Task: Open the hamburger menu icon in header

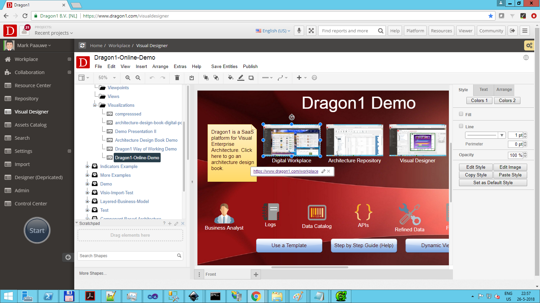Action: coord(525,31)
